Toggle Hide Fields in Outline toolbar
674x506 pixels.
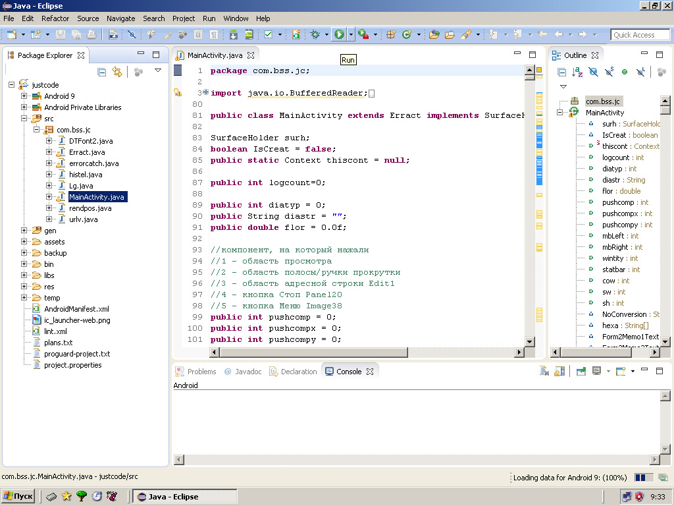[x=593, y=72]
